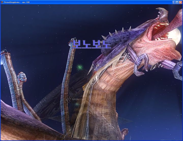183x141 pixels.
Task: Click the blue Korean text 보노보노
Action: pos(92,44)
